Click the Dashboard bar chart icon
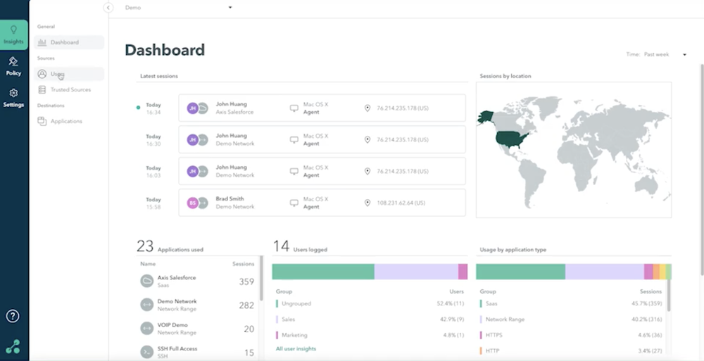Image resolution: width=704 pixels, height=361 pixels. click(42, 43)
